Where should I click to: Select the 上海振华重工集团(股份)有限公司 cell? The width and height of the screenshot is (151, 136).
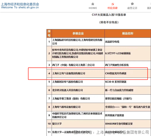coord(78,99)
